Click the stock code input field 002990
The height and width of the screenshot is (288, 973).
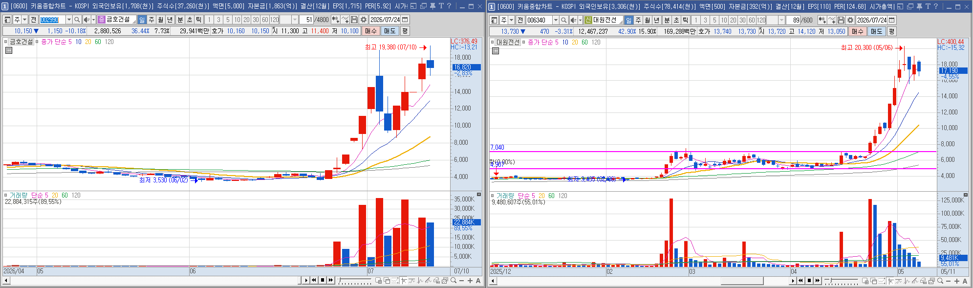pos(52,20)
